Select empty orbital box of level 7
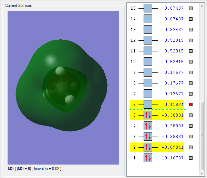This screenshot has height=178, width=207. (148, 94)
